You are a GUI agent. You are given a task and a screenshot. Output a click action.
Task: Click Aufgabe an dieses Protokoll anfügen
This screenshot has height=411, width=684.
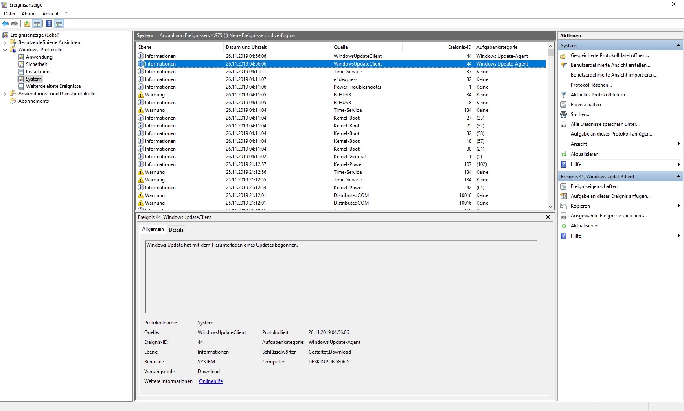point(612,134)
